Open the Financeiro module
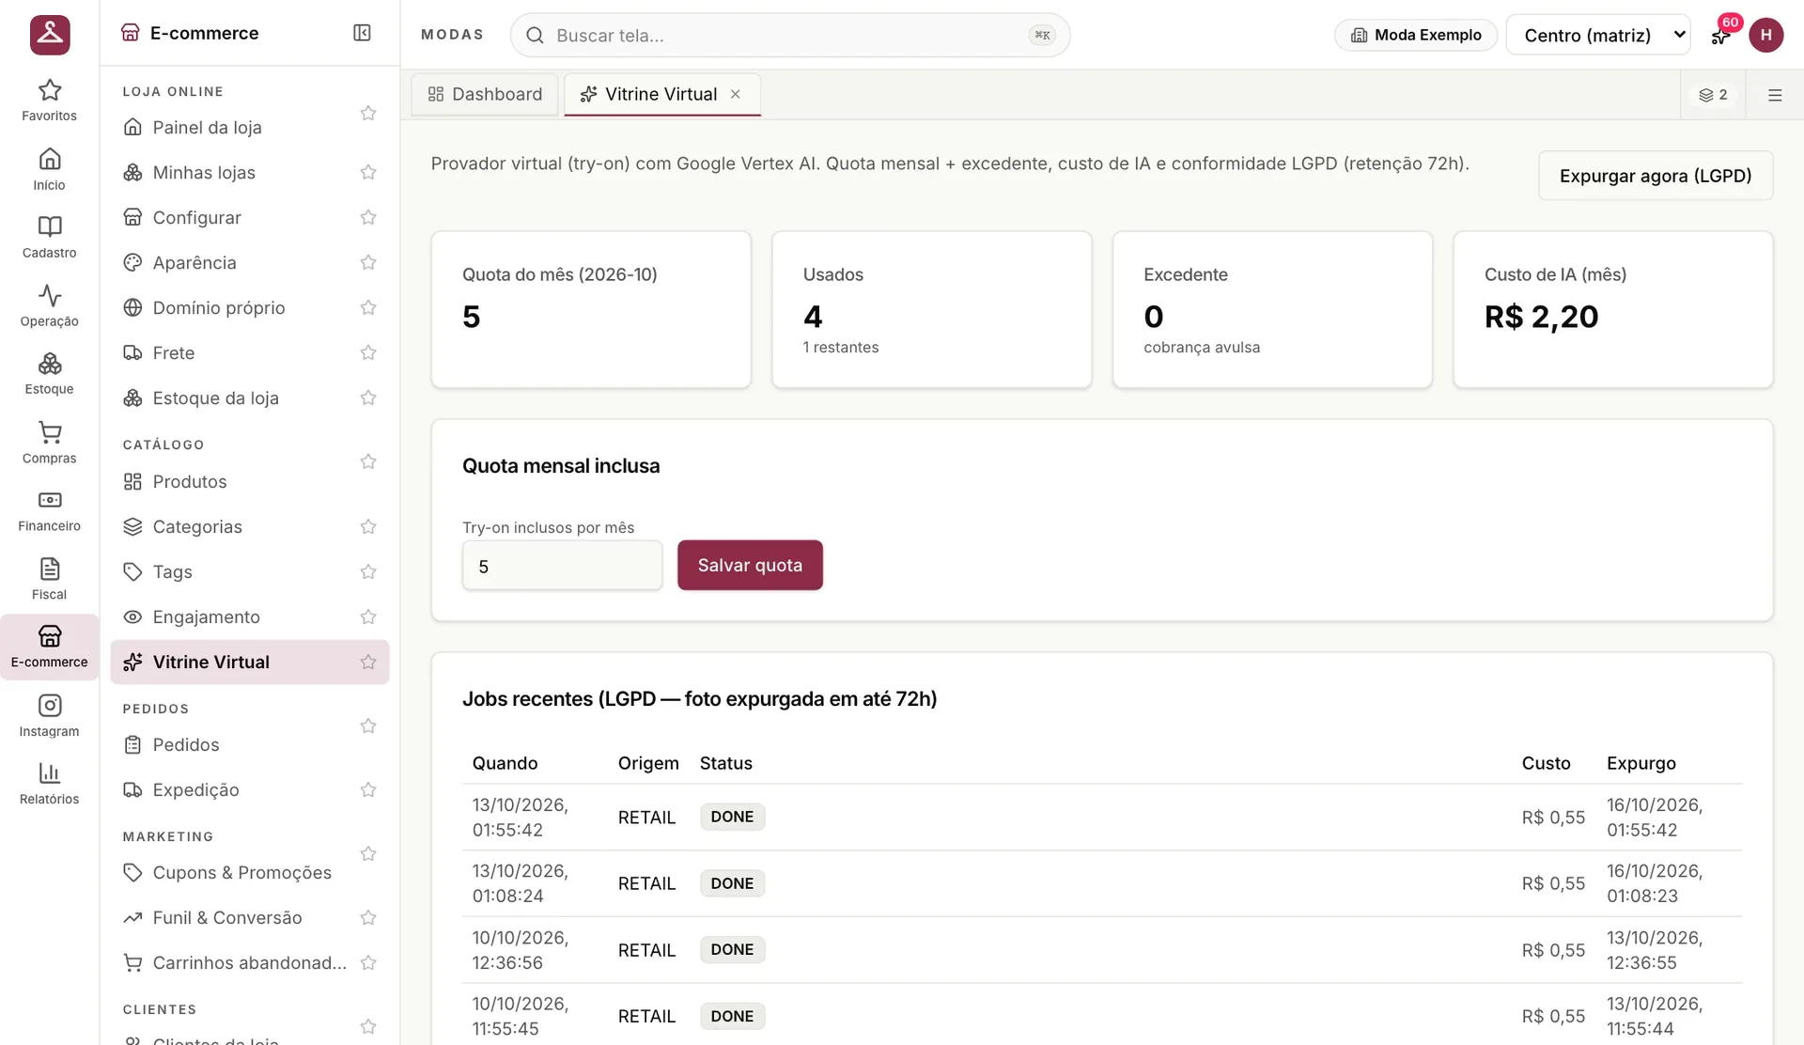The height and width of the screenshot is (1045, 1804). click(x=49, y=511)
